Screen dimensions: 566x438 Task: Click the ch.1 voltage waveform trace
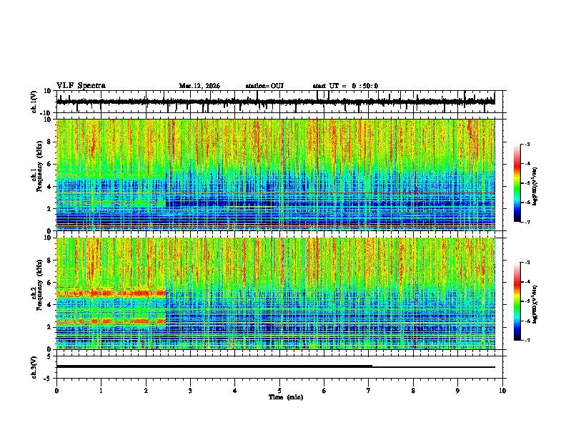(x=275, y=102)
